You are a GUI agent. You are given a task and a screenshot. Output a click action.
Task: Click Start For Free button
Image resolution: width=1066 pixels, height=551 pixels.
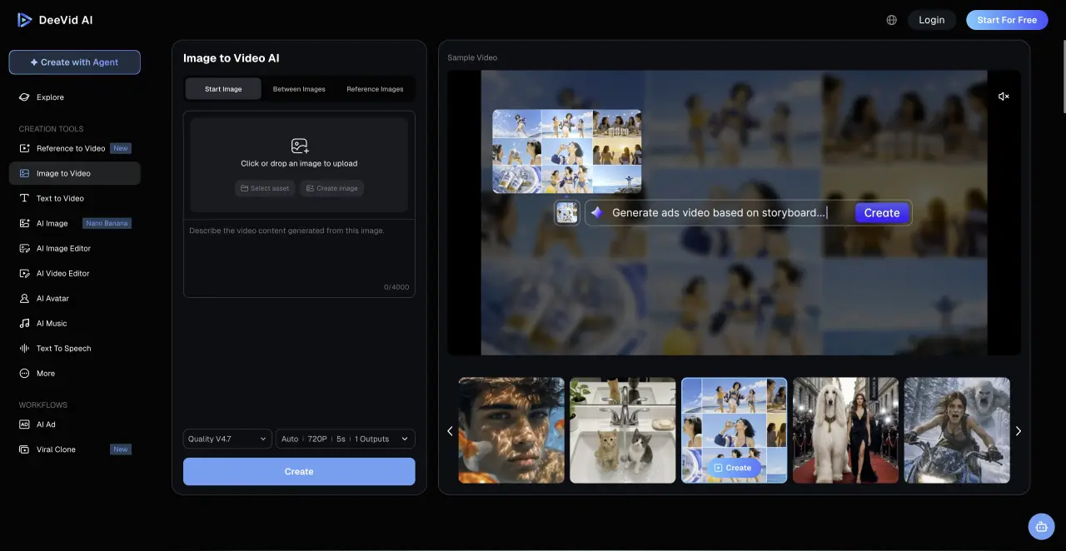point(1007,20)
